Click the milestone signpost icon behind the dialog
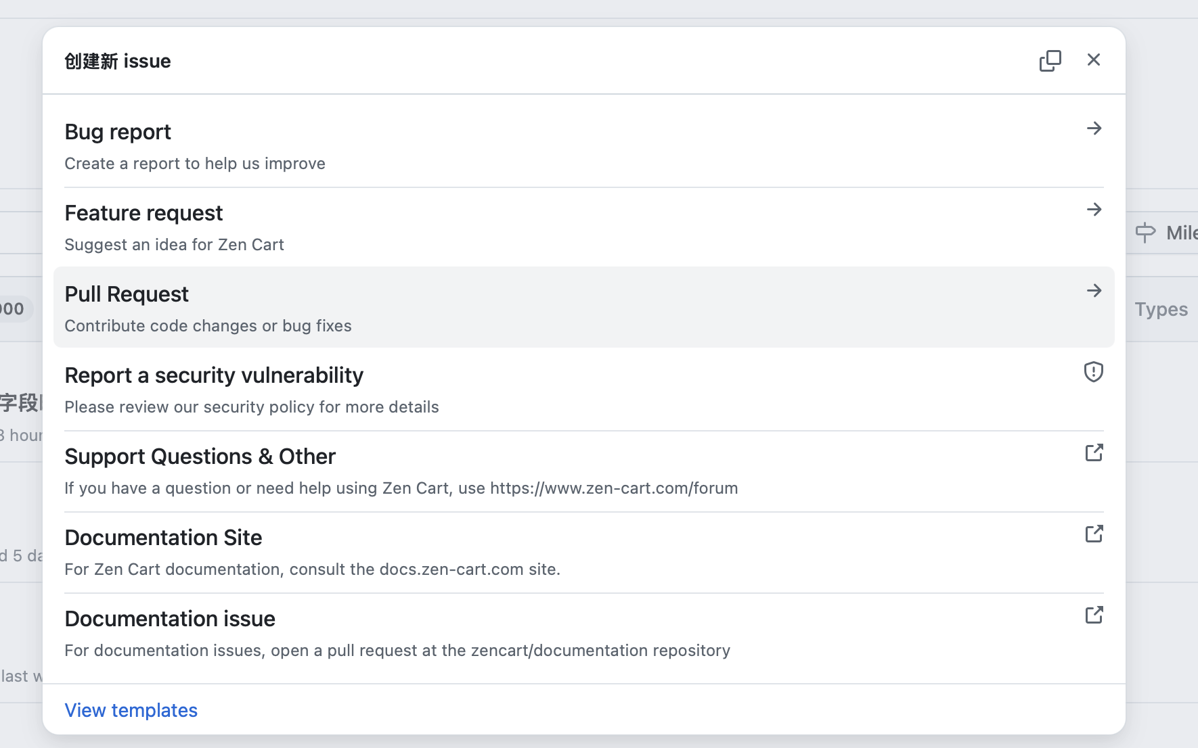The height and width of the screenshot is (748, 1198). point(1145,233)
